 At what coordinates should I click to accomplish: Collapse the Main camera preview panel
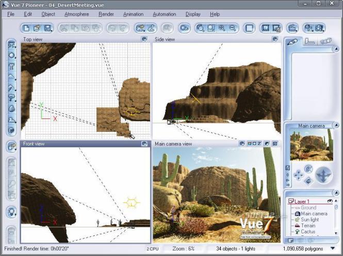(x=335, y=126)
